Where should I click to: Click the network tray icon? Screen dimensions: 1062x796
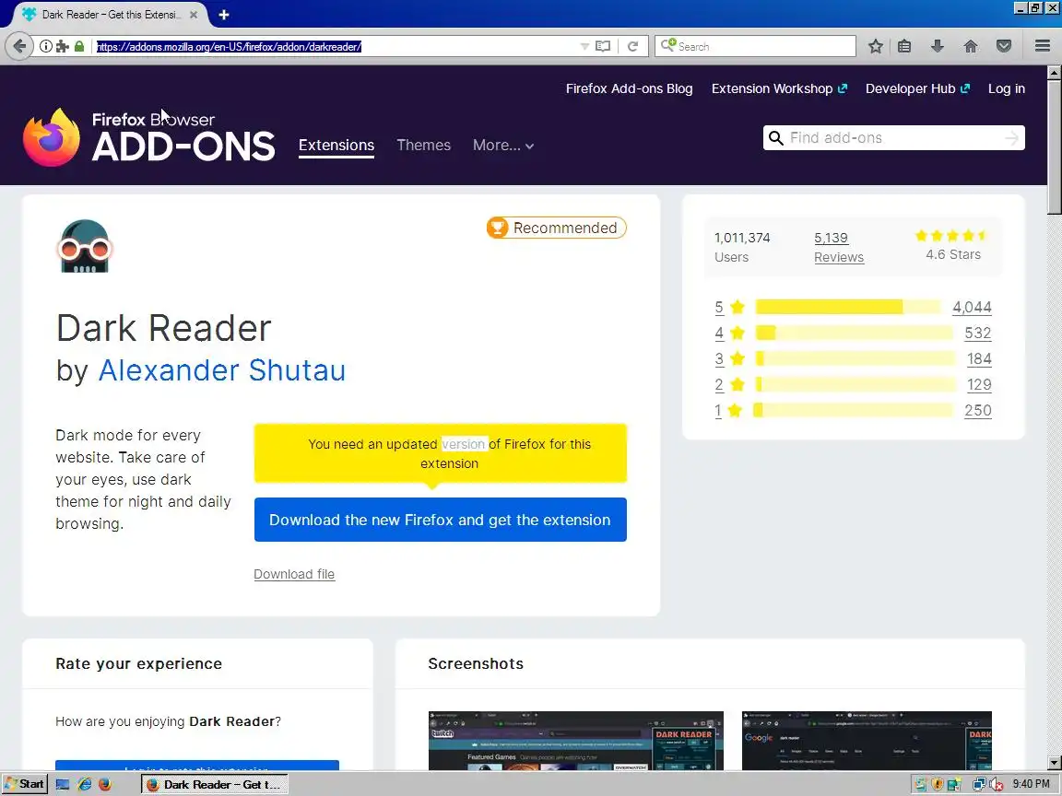(979, 785)
